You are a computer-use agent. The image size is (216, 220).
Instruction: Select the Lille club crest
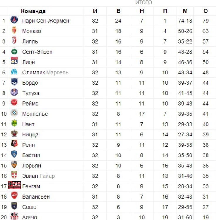[x=14, y=40]
